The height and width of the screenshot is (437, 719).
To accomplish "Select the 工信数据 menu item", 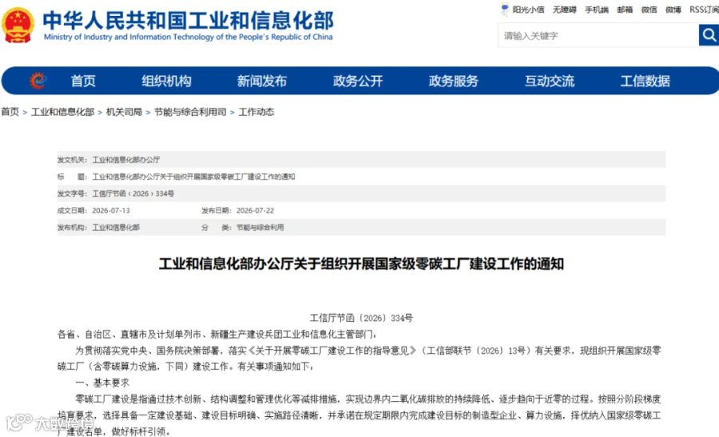I will pyautogui.click(x=646, y=81).
